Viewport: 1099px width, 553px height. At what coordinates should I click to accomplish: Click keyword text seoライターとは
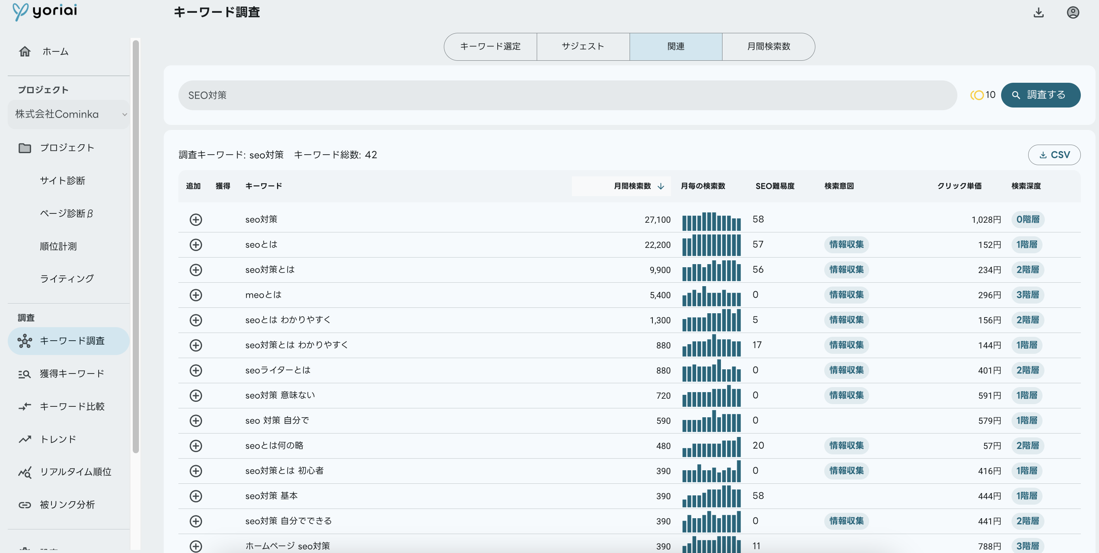click(278, 370)
